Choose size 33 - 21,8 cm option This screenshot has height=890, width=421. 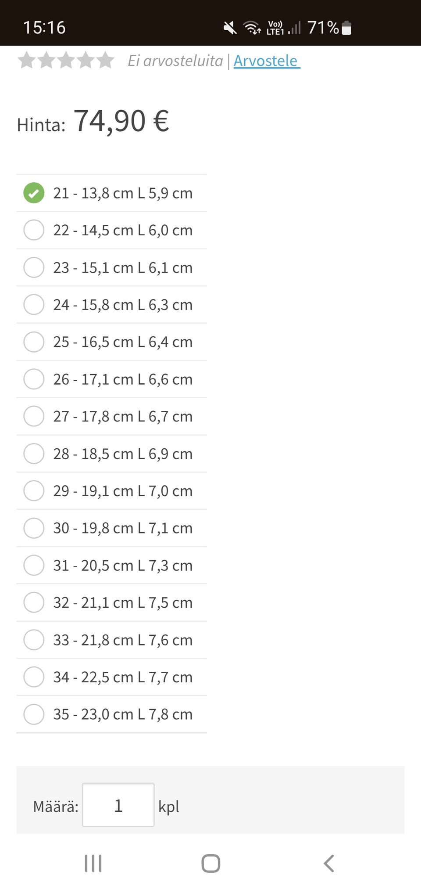[x=34, y=640]
